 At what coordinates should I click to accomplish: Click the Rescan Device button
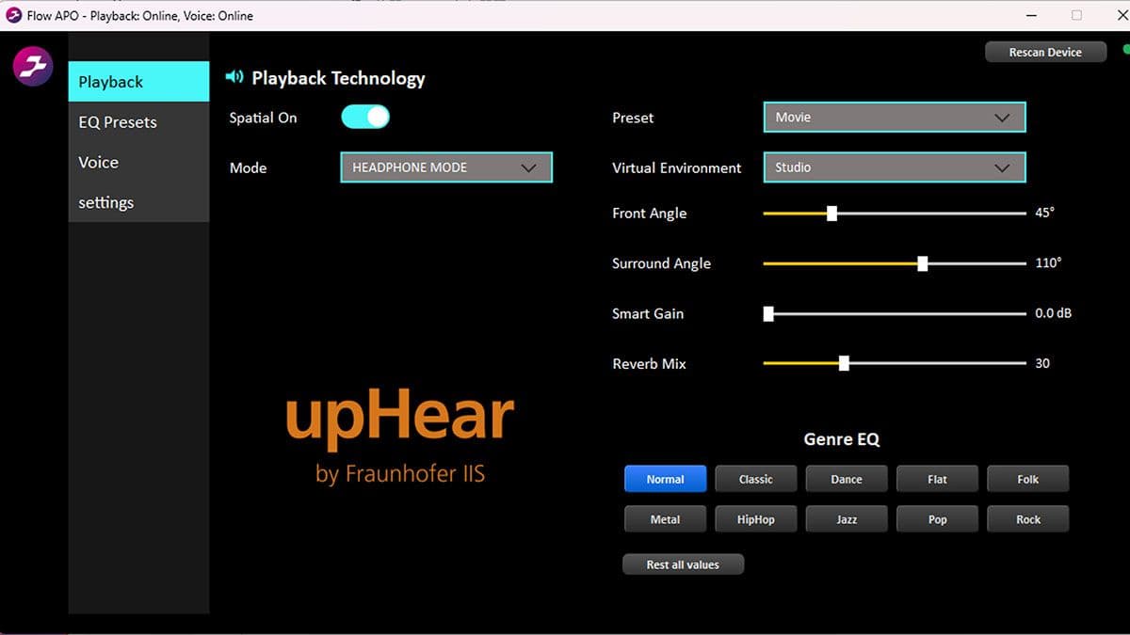pyautogui.click(x=1045, y=52)
